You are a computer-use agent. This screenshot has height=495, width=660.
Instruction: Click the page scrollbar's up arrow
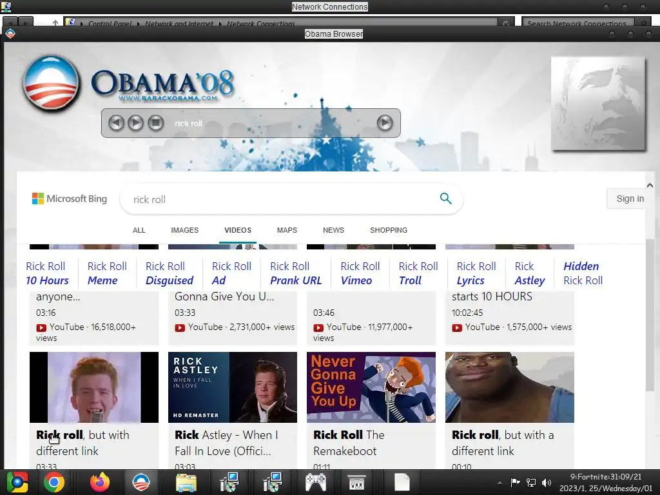click(x=650, y=185)
